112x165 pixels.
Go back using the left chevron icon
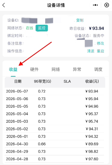coord(4,5)
